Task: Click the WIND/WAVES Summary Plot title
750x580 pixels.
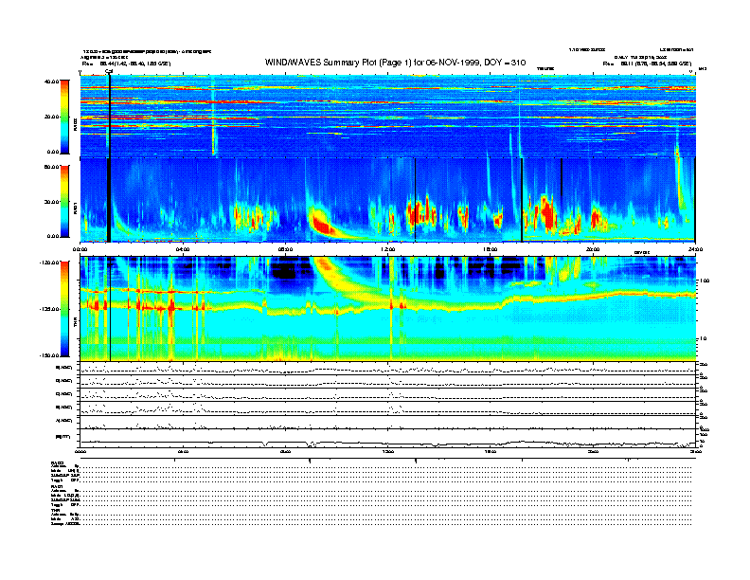Action: (395, 63)
